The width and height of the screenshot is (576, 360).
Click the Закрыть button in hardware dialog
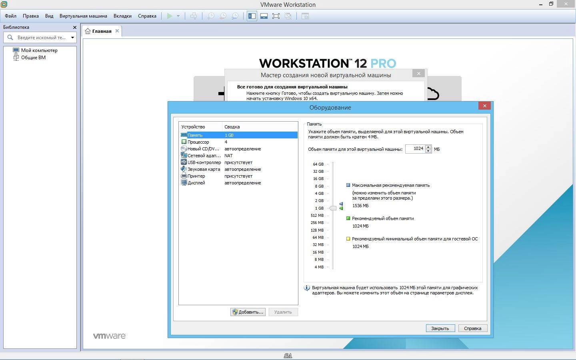(x=440, y=328)
